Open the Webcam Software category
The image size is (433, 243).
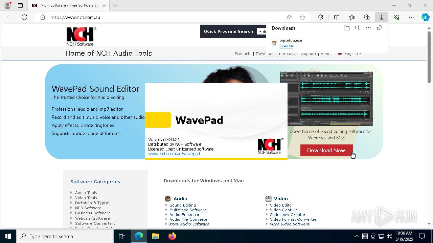click(x=92, y=218)
